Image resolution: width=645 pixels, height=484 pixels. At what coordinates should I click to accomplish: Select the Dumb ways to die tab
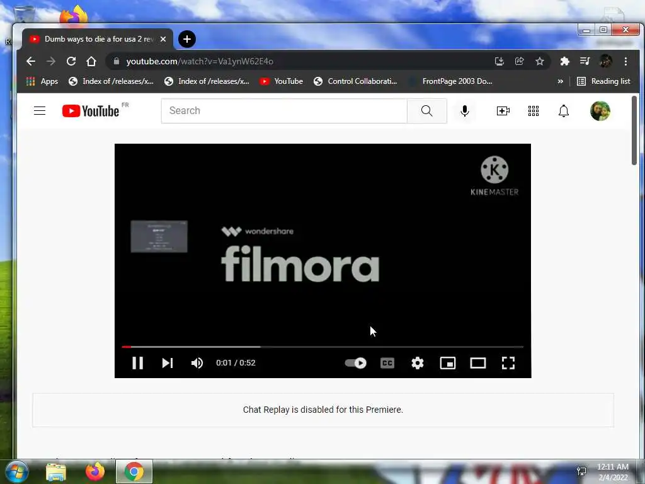pos(97,39)
